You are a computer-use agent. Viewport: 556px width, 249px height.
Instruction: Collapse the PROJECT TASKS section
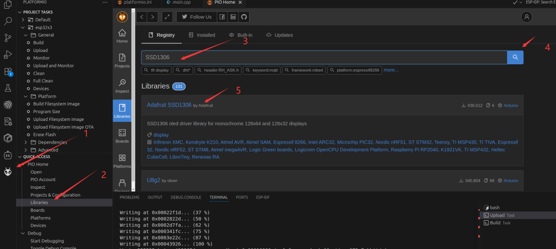21,12
